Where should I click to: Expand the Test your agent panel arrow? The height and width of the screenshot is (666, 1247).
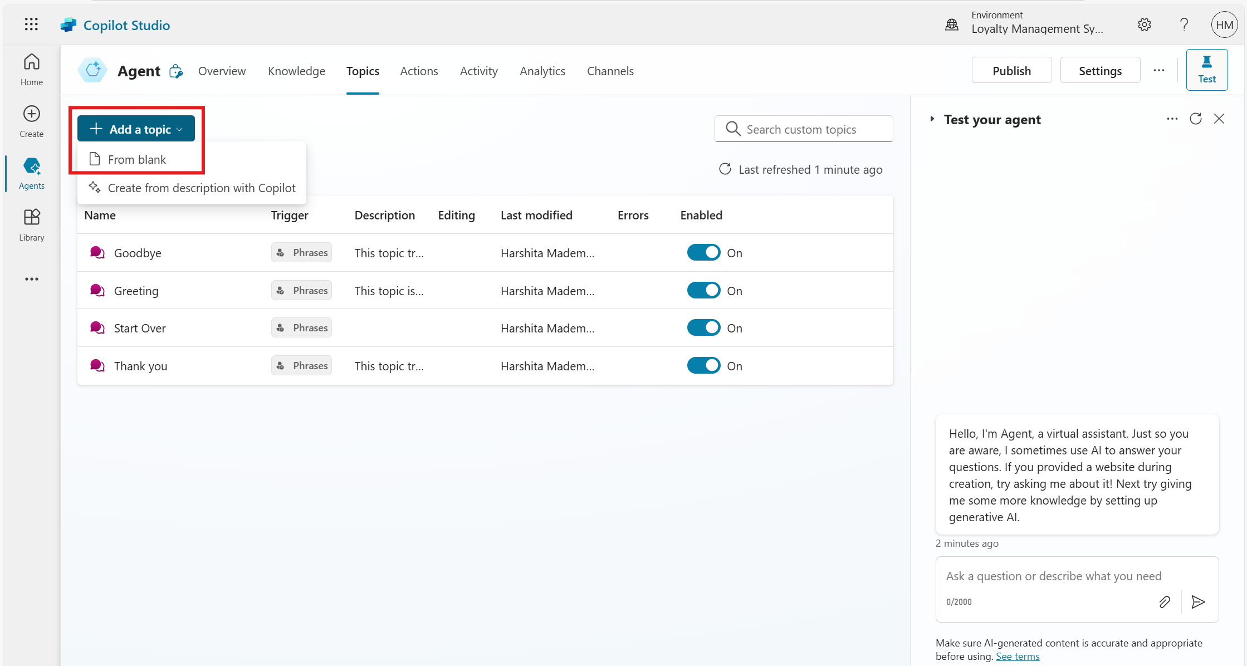[x=932, y=119]
